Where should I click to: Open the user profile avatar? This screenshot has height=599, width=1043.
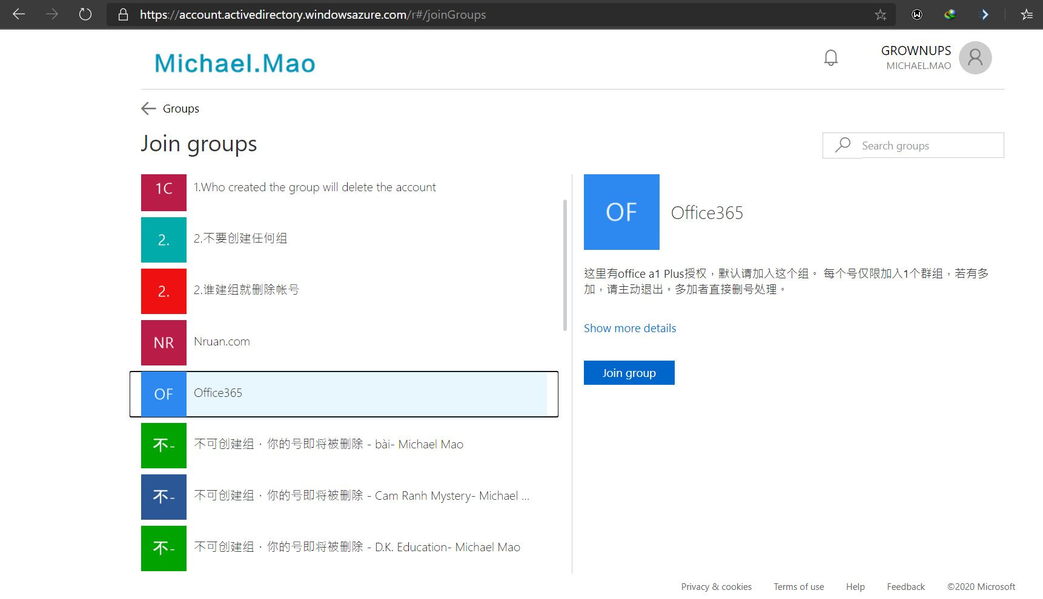(x=975, y=58)
